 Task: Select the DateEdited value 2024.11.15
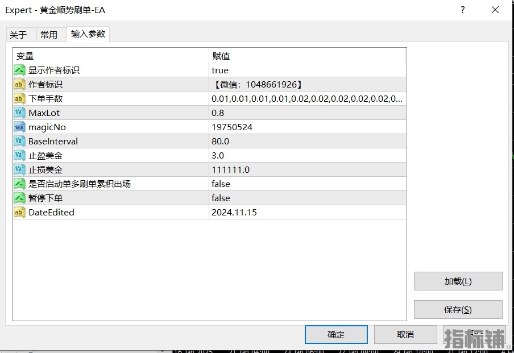308,212
